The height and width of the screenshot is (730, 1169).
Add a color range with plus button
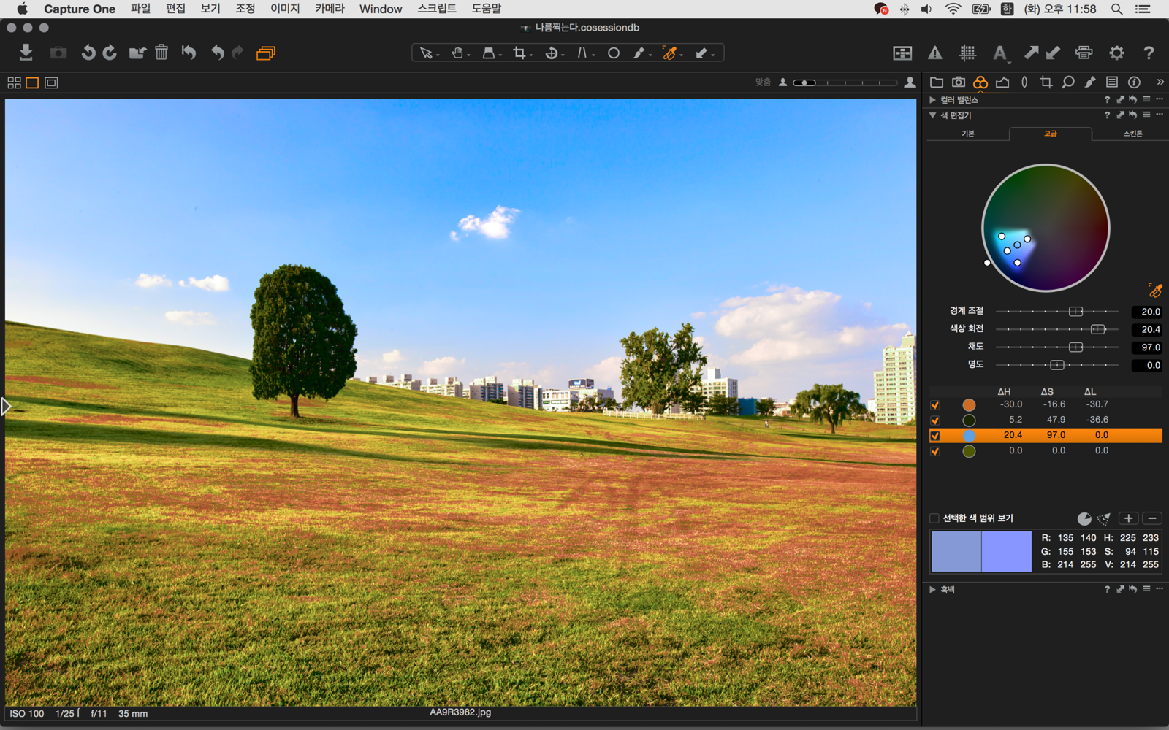1128,518
